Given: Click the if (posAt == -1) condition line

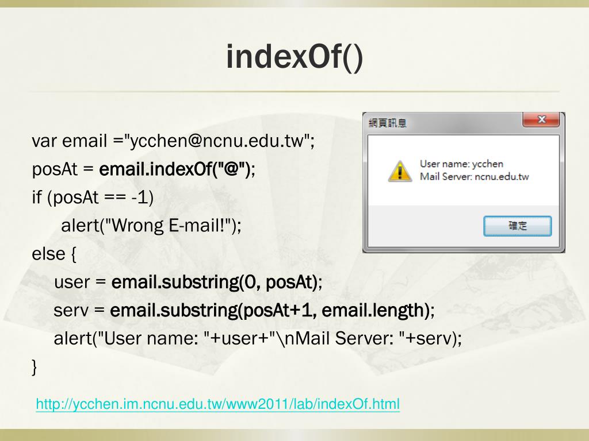Looking at the screenshot, I should [93, 198].
